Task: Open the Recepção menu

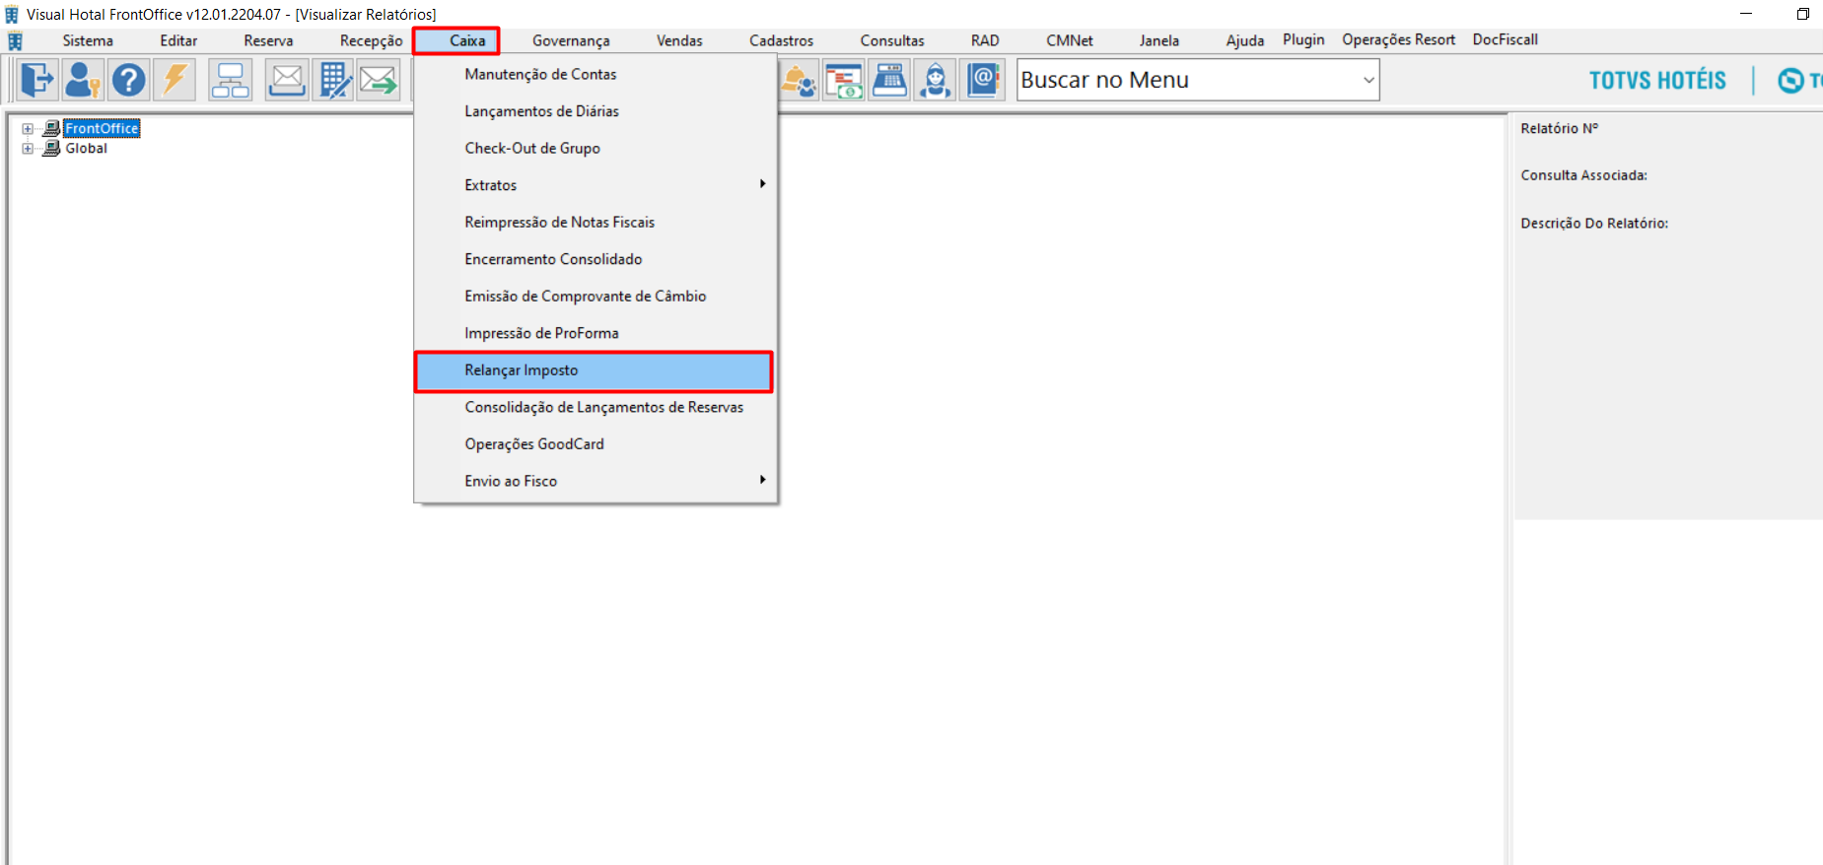Action: tap(371, 40)
